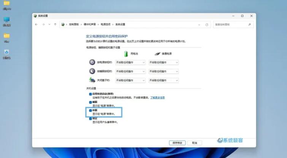
Task: Click the forward arrow in navigation bar
Action: click(43, 25)
